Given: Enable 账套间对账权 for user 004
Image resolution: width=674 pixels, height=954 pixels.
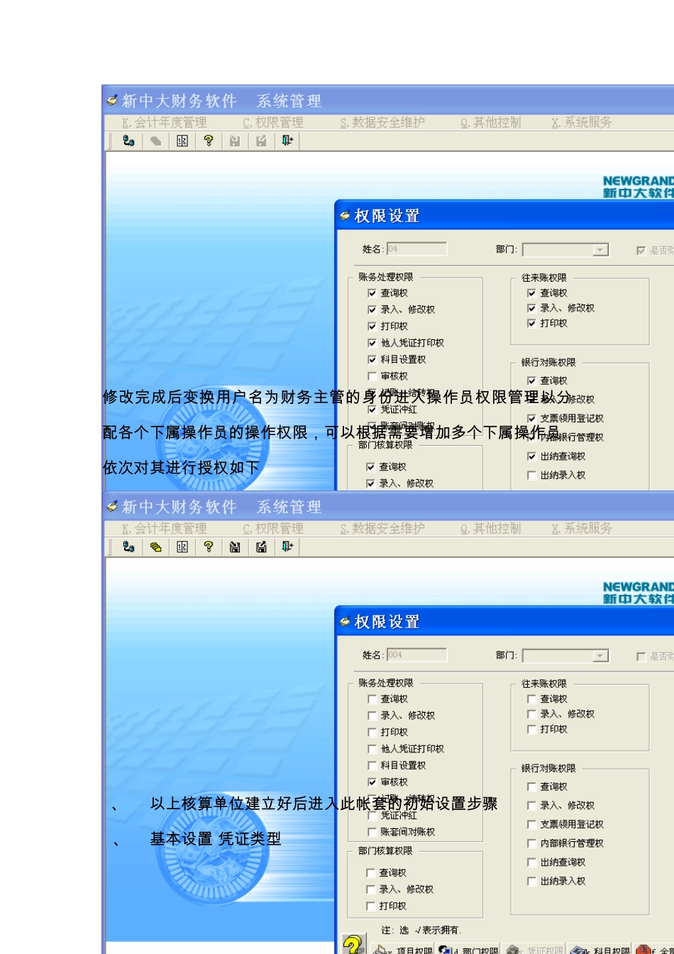Looking at the screenshot, I should tap(372, 832).
